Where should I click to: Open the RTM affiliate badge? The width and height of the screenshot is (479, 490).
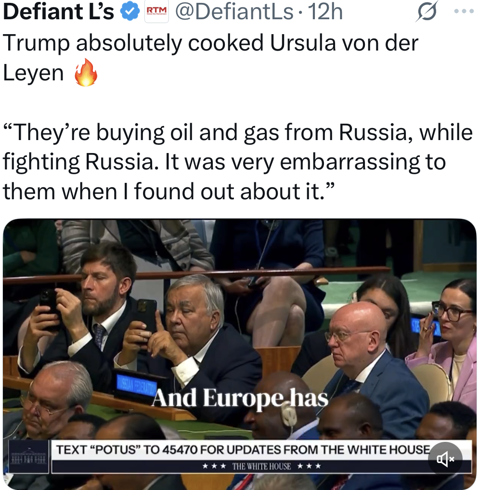pyautogui.click(x=156, y=12)
